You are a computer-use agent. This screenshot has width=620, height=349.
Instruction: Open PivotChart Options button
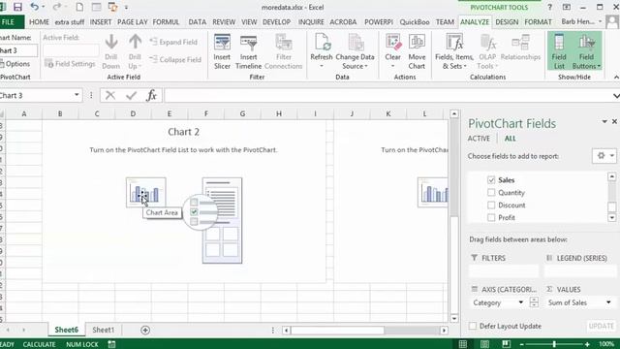pyautogui.click(x=15, y=64)
